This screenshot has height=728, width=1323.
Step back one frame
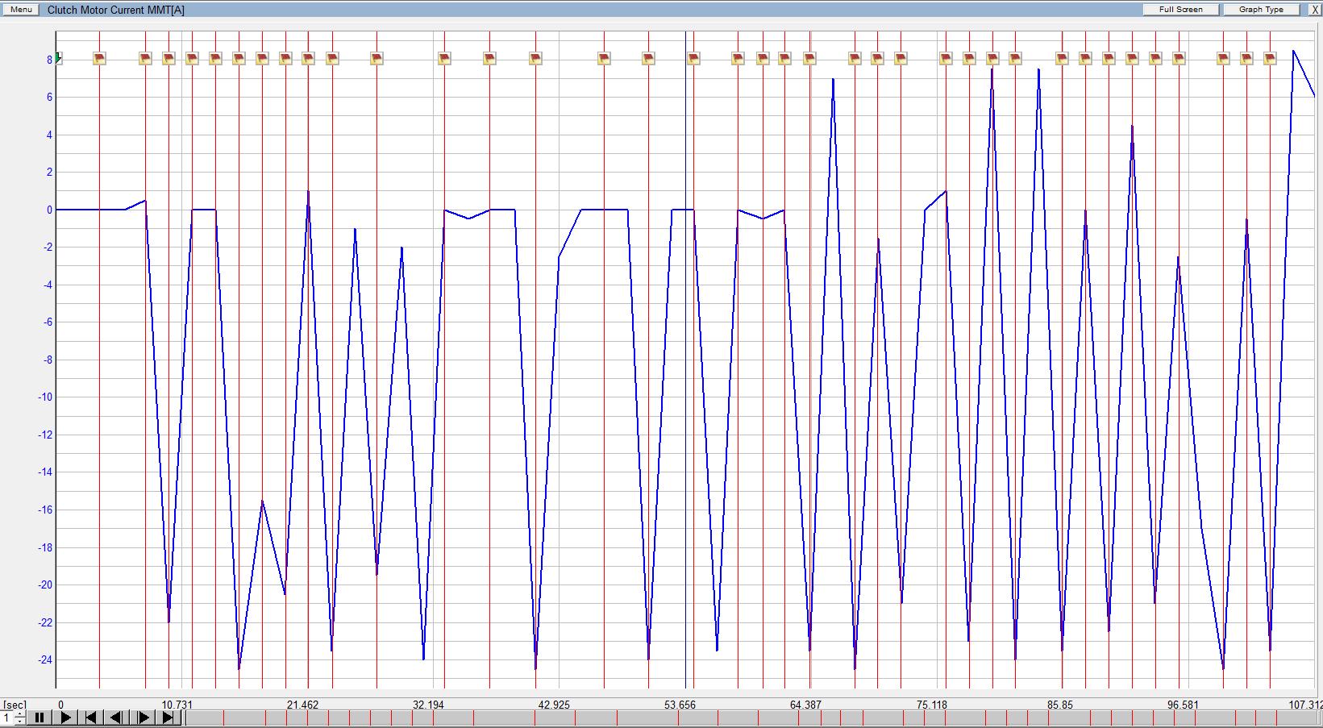[x=116, y=718]
